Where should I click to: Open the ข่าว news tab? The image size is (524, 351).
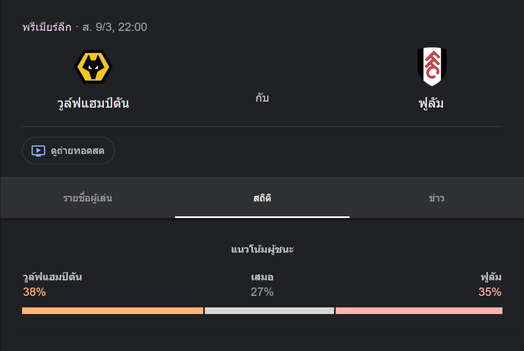click(x=436, y=198)
